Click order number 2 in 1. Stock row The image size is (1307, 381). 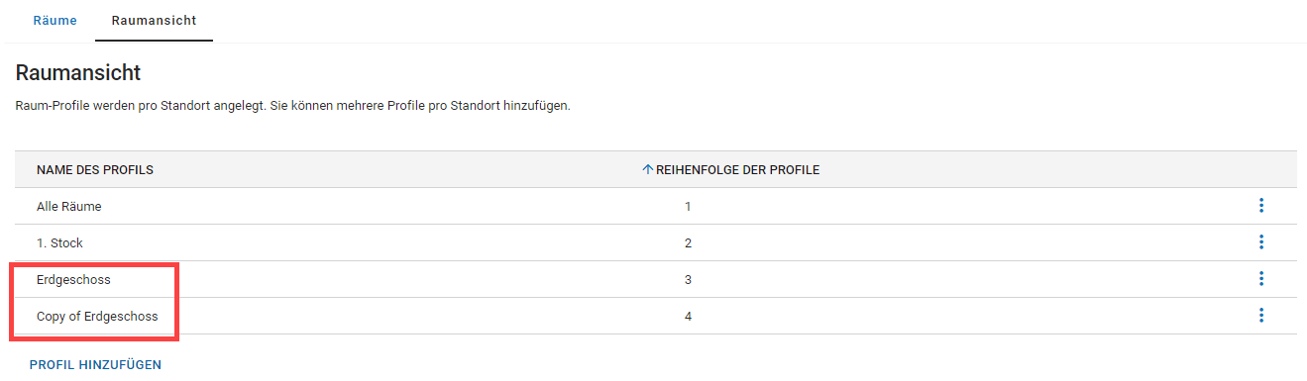pos(688,242)
